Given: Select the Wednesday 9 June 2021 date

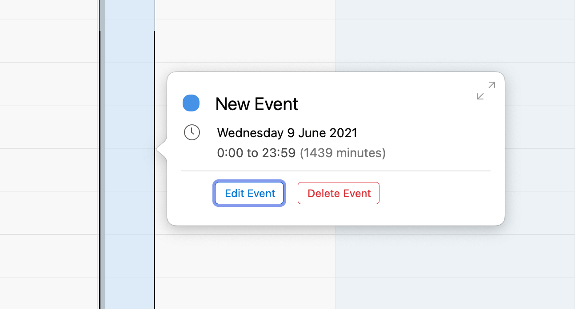Looking at the screenshot, I should (287, 133).
